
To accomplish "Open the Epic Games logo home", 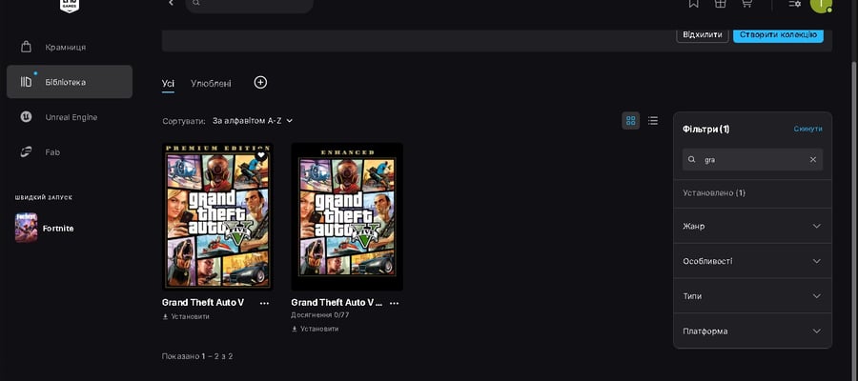I will 69,6.
